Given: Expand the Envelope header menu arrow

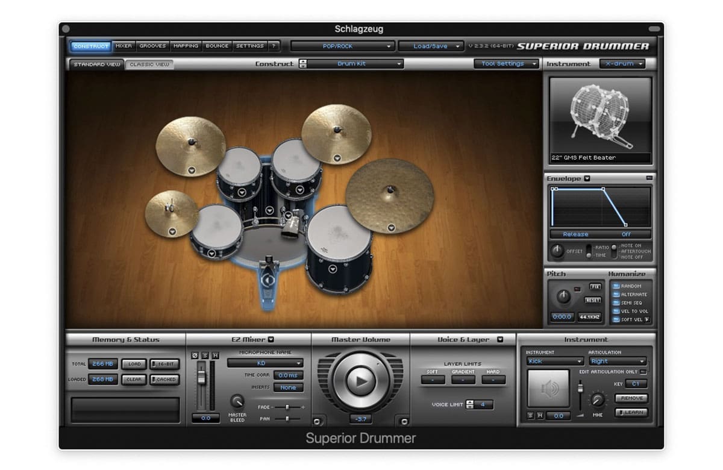Looking at the screenshot, I should [587, 178].
